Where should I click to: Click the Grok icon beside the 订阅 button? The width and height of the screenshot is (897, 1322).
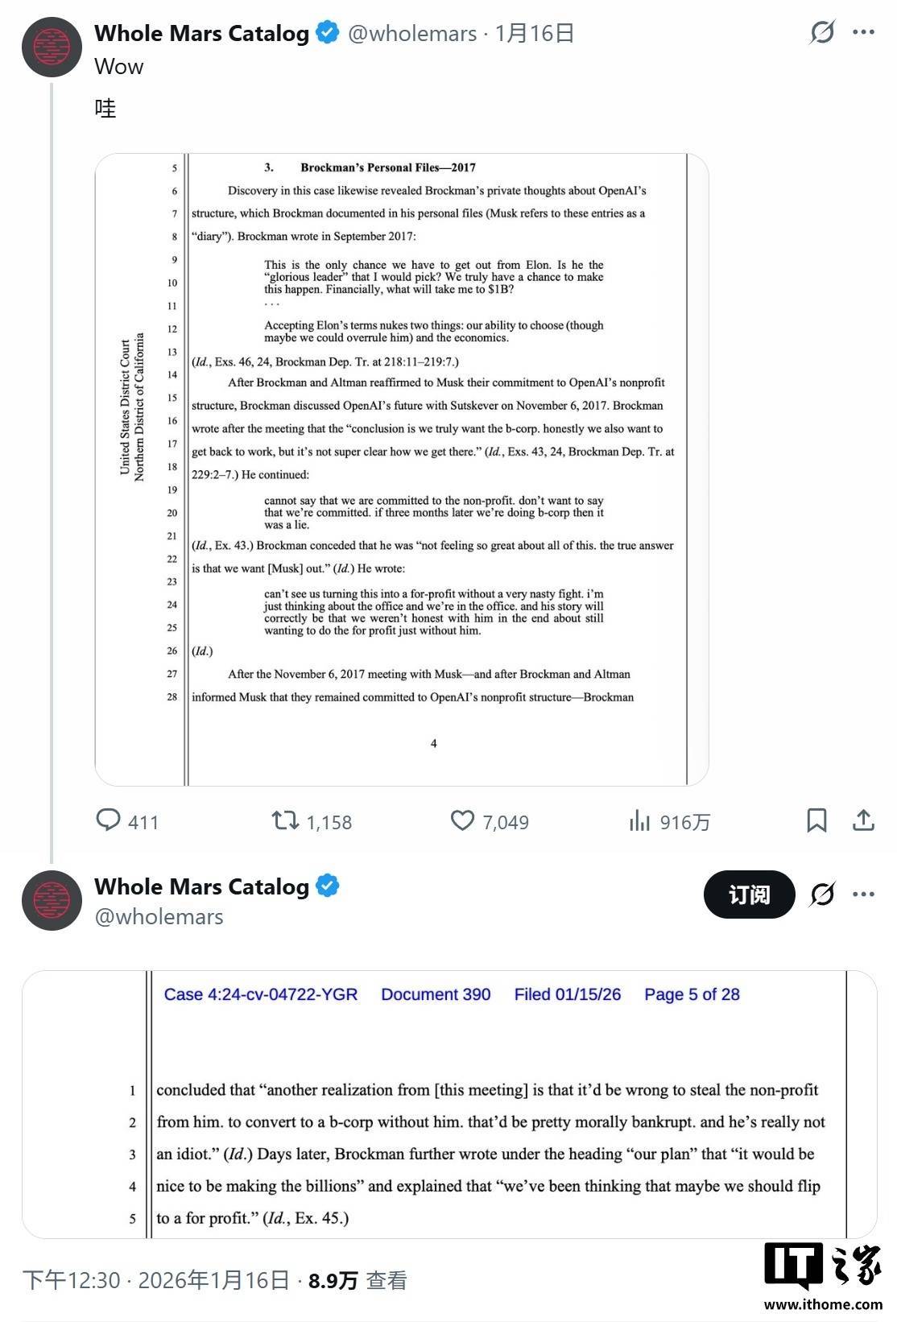[822, 894]
